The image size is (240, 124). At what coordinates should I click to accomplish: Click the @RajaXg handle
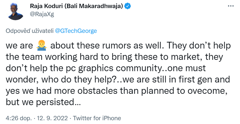(x=42, y=14)
